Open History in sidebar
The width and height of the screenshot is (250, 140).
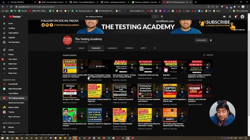[14, 54]
